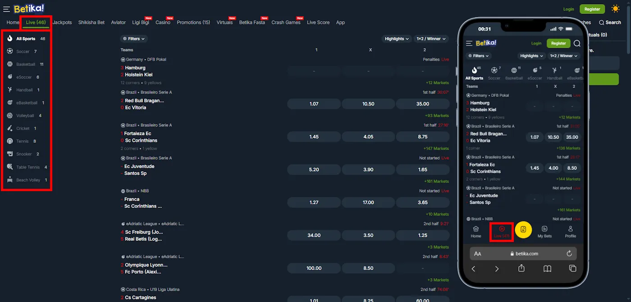
Task: Open the Highlights dropdown
Action: [396, 38]
